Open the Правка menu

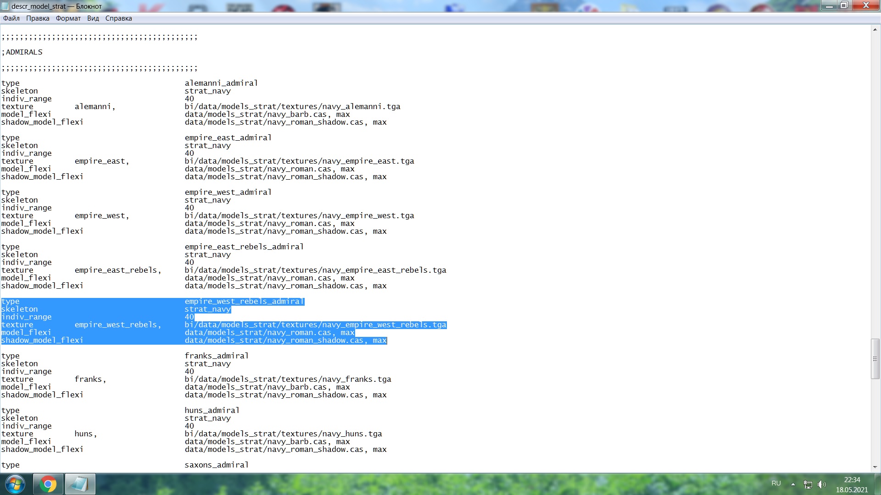point(38,18)
